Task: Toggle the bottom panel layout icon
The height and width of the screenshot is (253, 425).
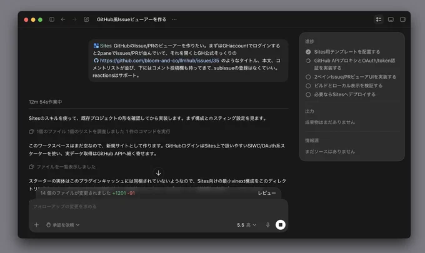Action: click(391, 19)
